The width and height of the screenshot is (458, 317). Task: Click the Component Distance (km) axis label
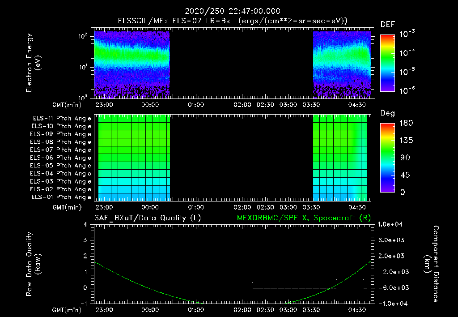pos(432,264)
